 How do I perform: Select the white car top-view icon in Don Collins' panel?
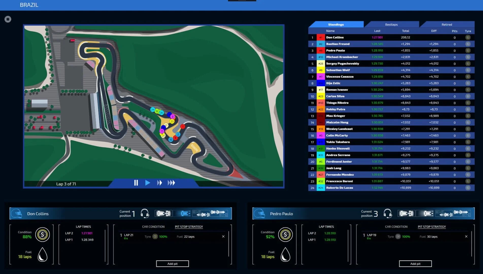point(163,213)
